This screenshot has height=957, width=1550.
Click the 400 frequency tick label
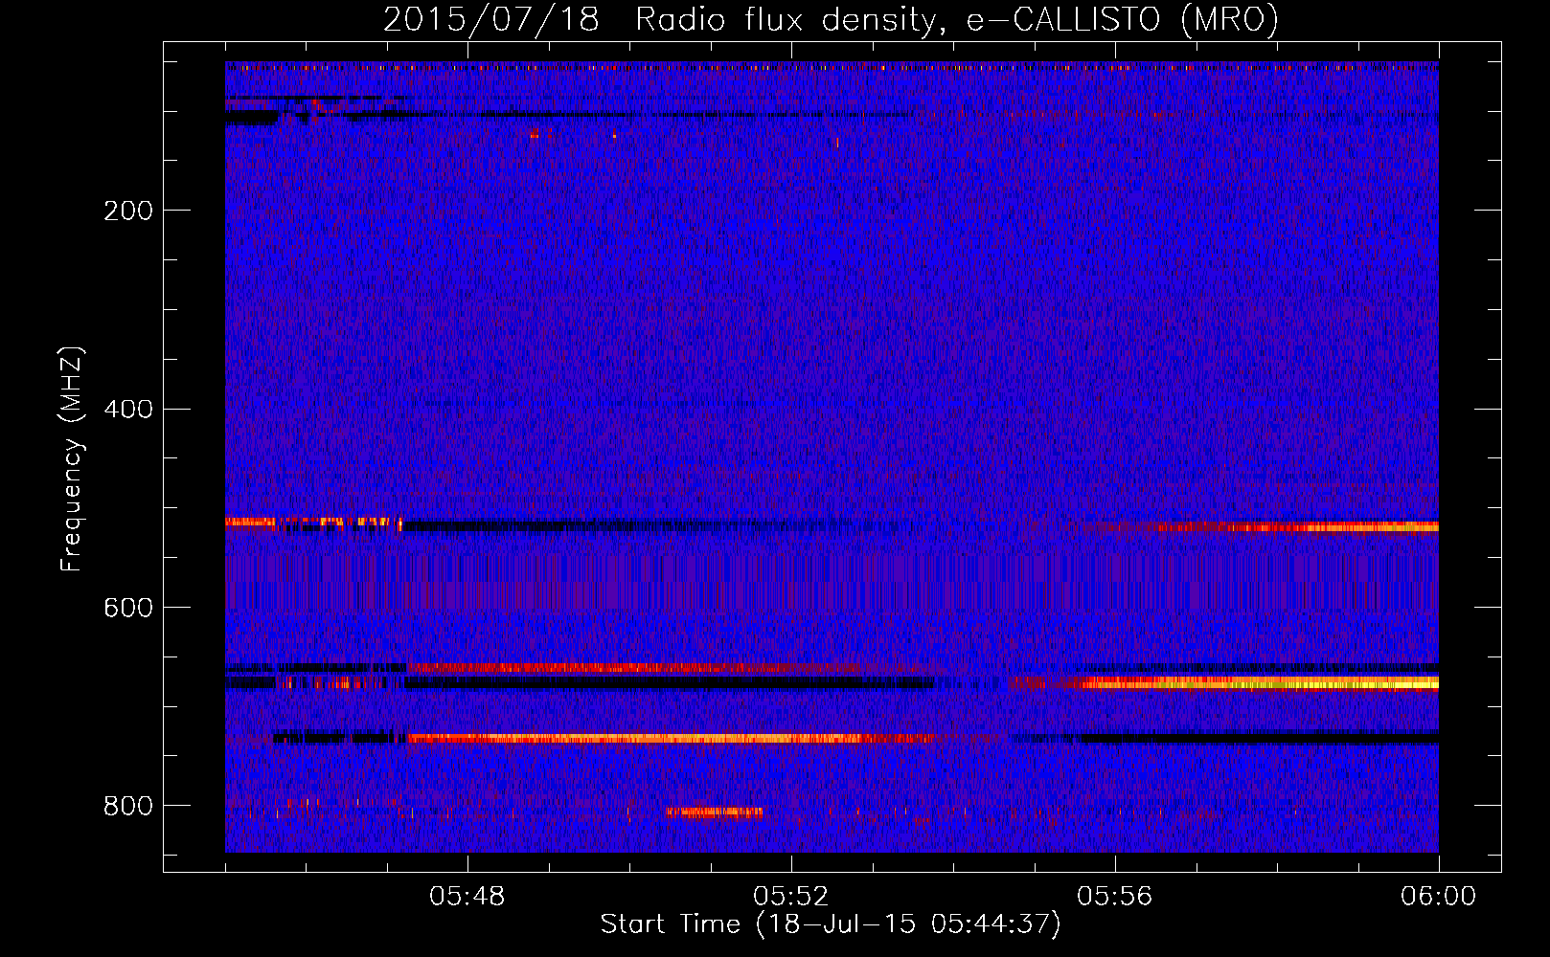click(128, 410)
